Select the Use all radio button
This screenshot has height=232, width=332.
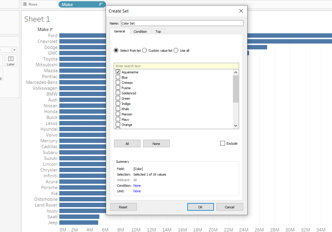(176, 50)
